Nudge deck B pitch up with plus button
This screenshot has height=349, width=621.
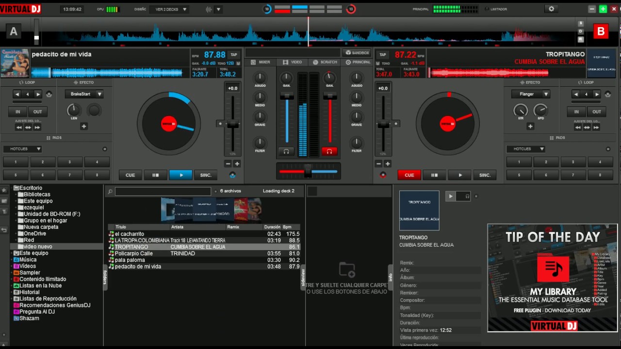(x=388, y=164)
